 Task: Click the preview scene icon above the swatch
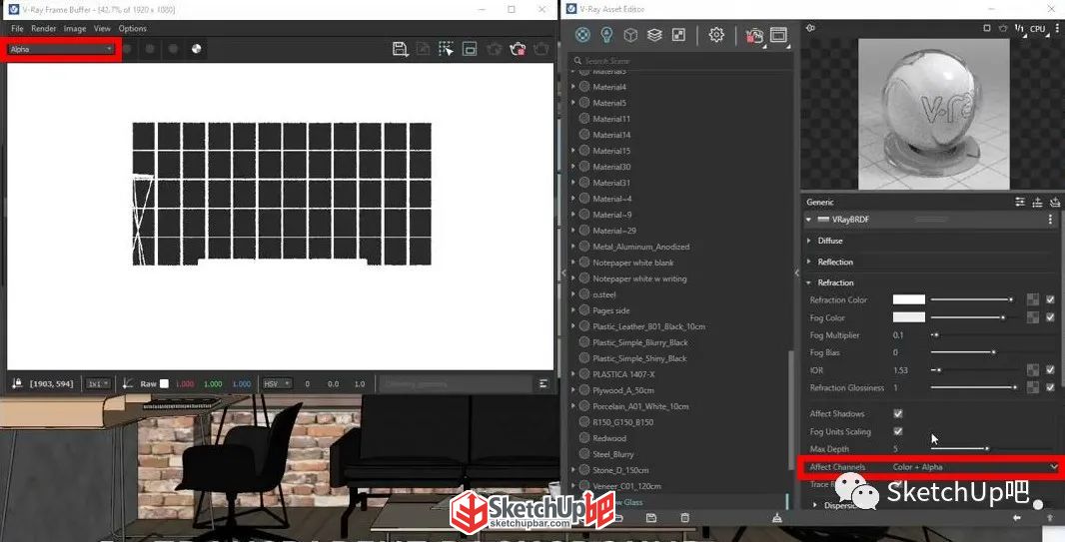(x=810, y=29)
